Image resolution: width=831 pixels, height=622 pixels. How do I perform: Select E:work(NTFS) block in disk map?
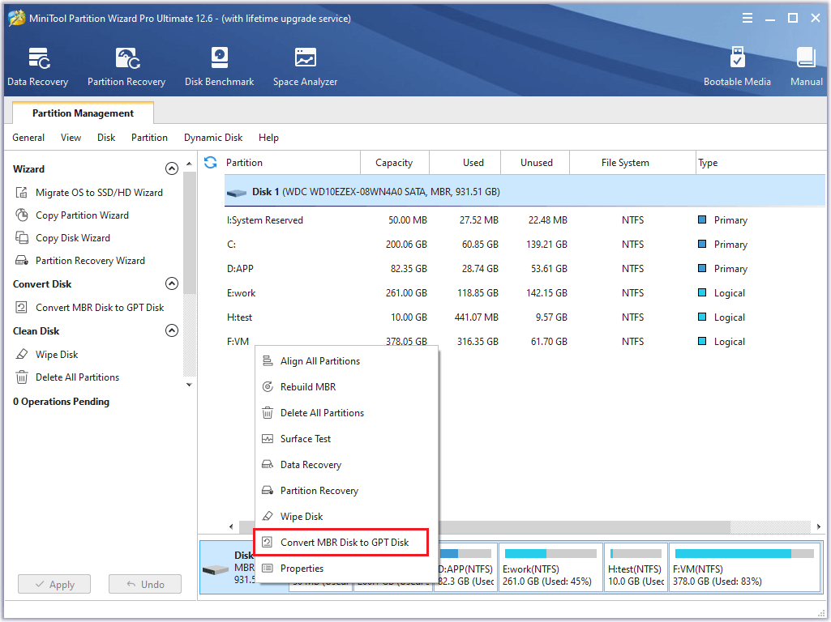pos(550,567)
